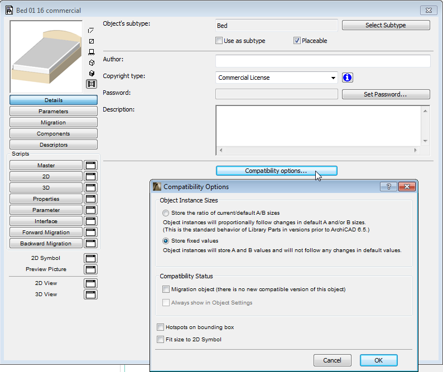Open Interface script window icon
Viewport: 443px width, 372px height.
[x=91, y=221]
